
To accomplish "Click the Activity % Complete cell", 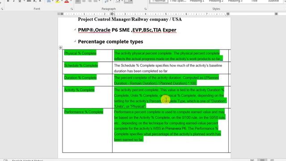I will click(88, 97).
